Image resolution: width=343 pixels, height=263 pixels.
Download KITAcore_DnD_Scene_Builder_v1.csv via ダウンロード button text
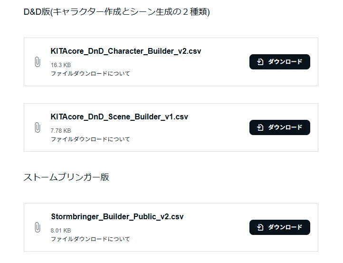(285, 127)
